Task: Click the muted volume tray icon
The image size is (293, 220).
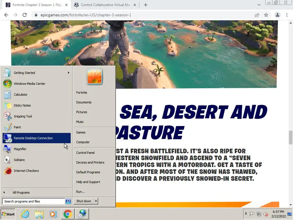Action: tap(266, 214)
